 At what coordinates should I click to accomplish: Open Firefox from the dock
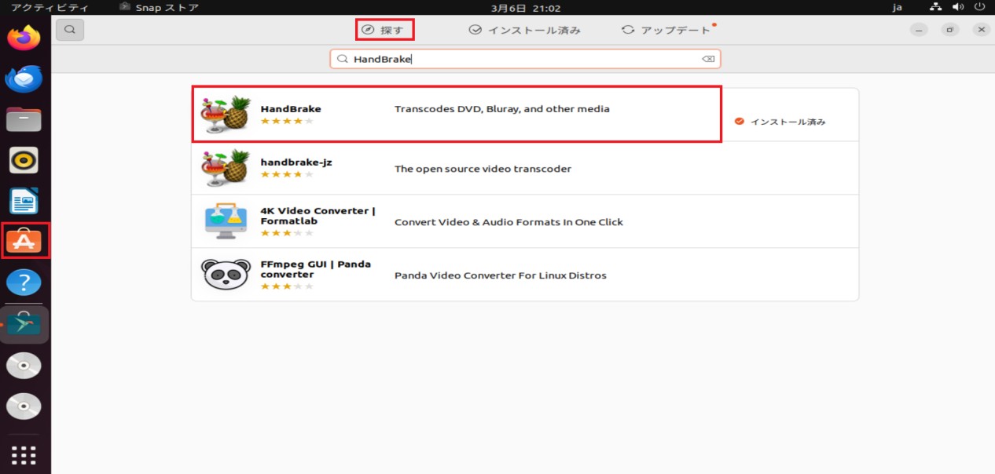click(24, 38)
